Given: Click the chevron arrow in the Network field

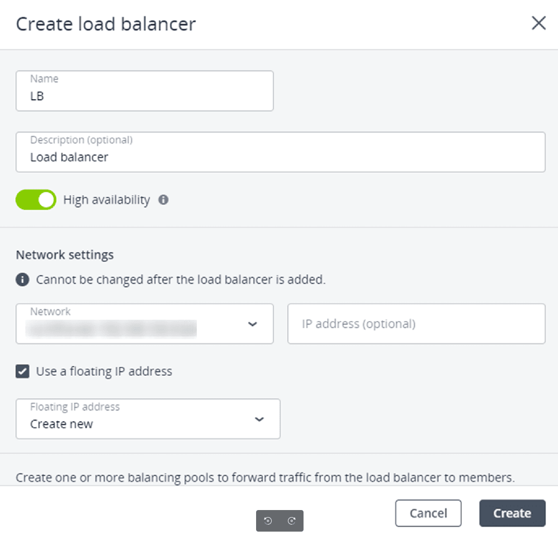Looking at the screenshot, I should coord(252,324).
